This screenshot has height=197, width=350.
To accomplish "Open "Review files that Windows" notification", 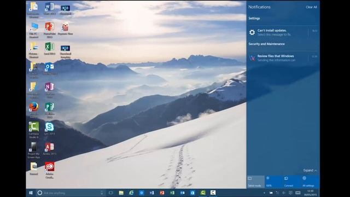I will click(283, 58).
